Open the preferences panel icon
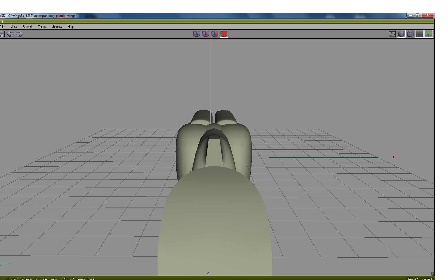The height and width of the screenshot is (280, 448). pyautogui.click(x=392, y=34)
